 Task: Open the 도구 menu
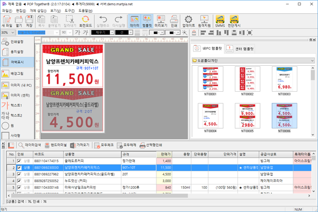point(69,11)
